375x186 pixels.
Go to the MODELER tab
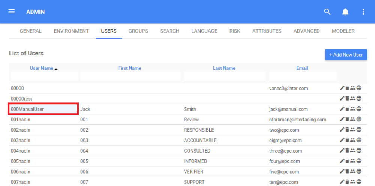343,31
